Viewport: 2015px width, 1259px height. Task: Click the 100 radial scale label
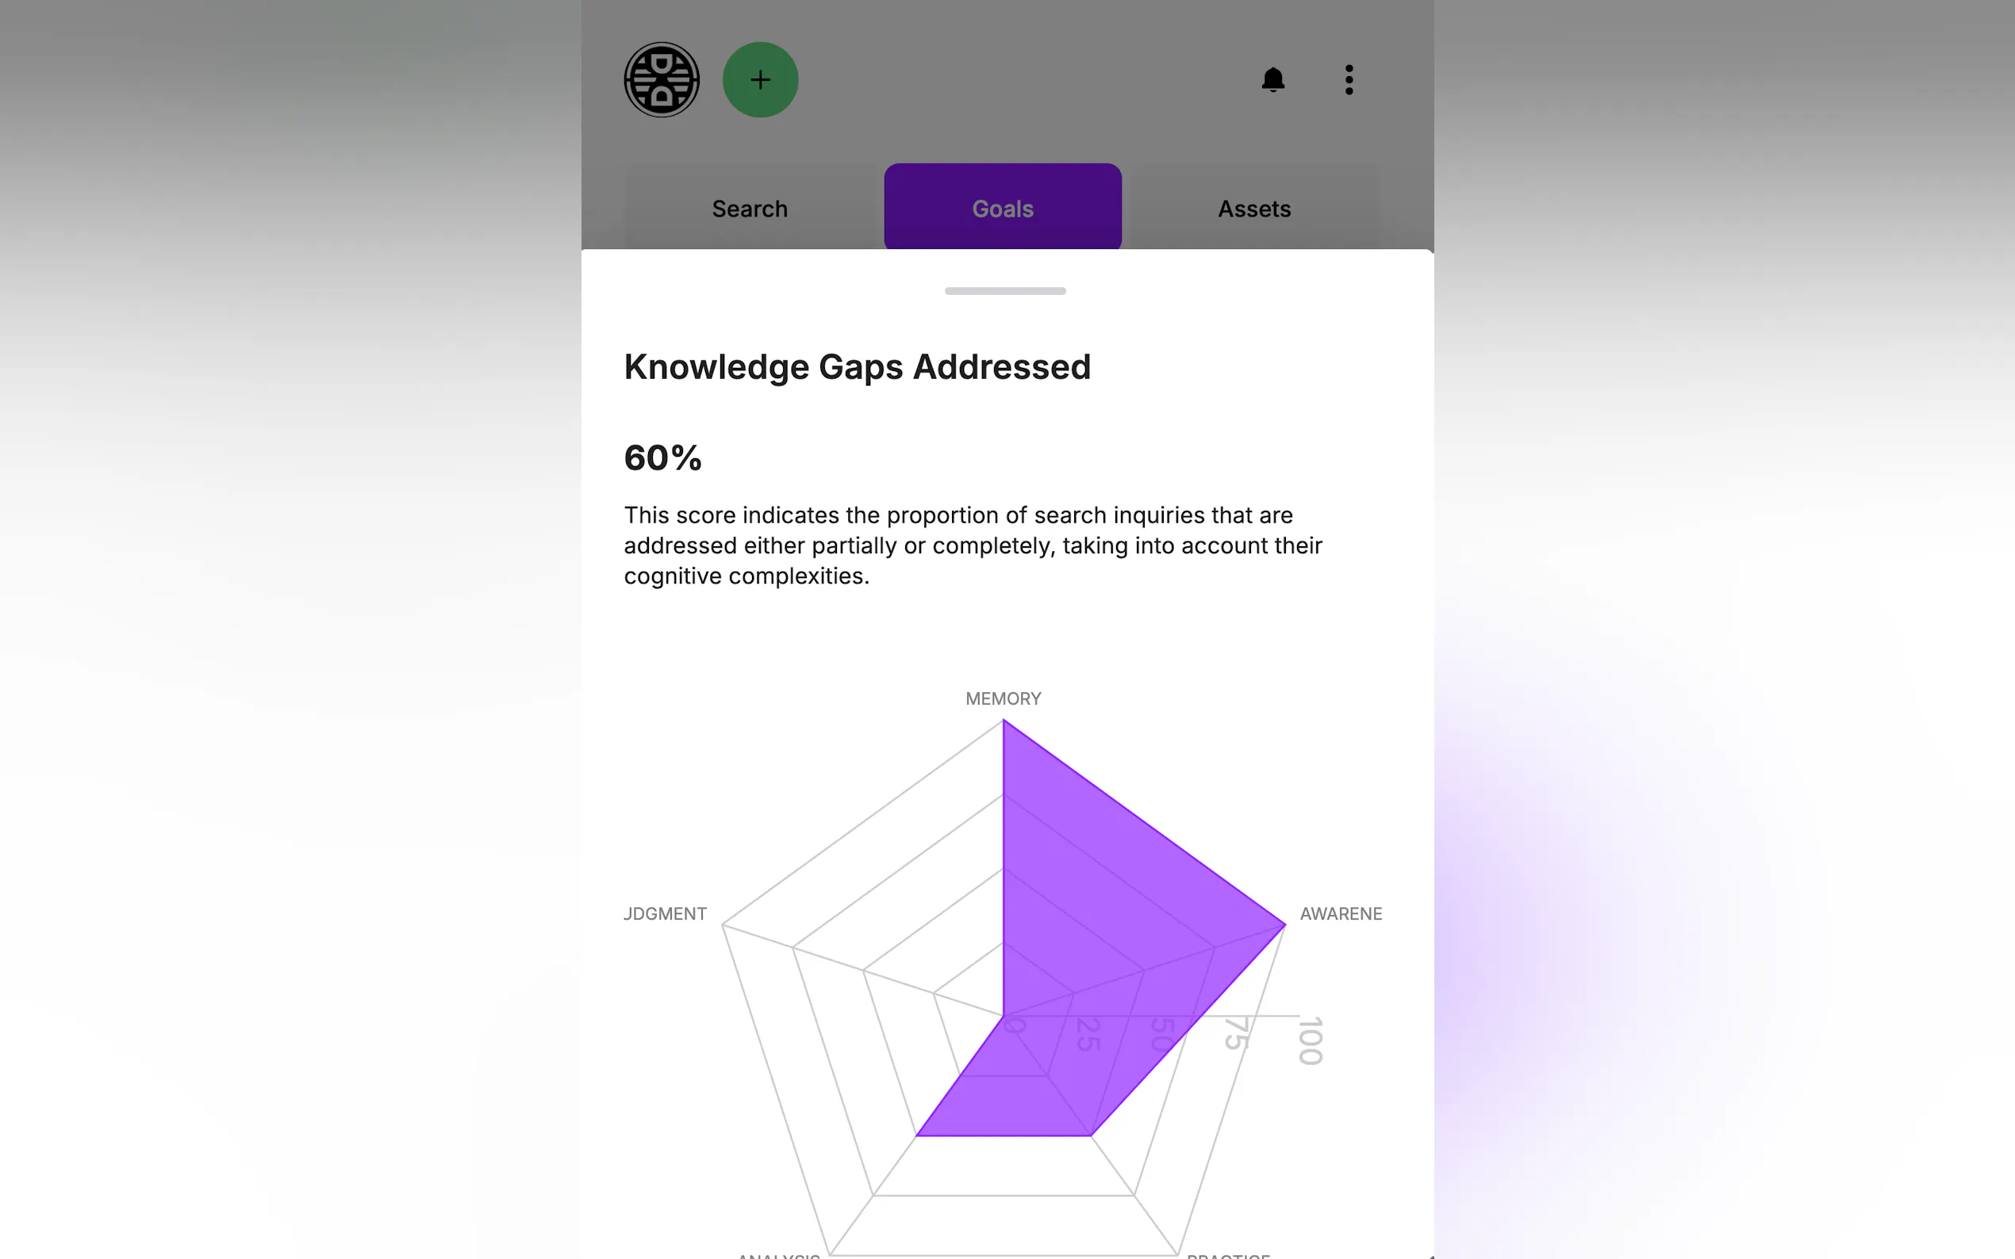(x=1311, y=1040)
